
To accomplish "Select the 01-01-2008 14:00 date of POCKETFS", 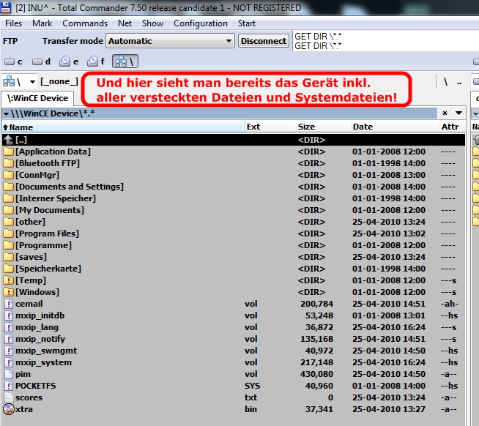I will pos(389,386).
